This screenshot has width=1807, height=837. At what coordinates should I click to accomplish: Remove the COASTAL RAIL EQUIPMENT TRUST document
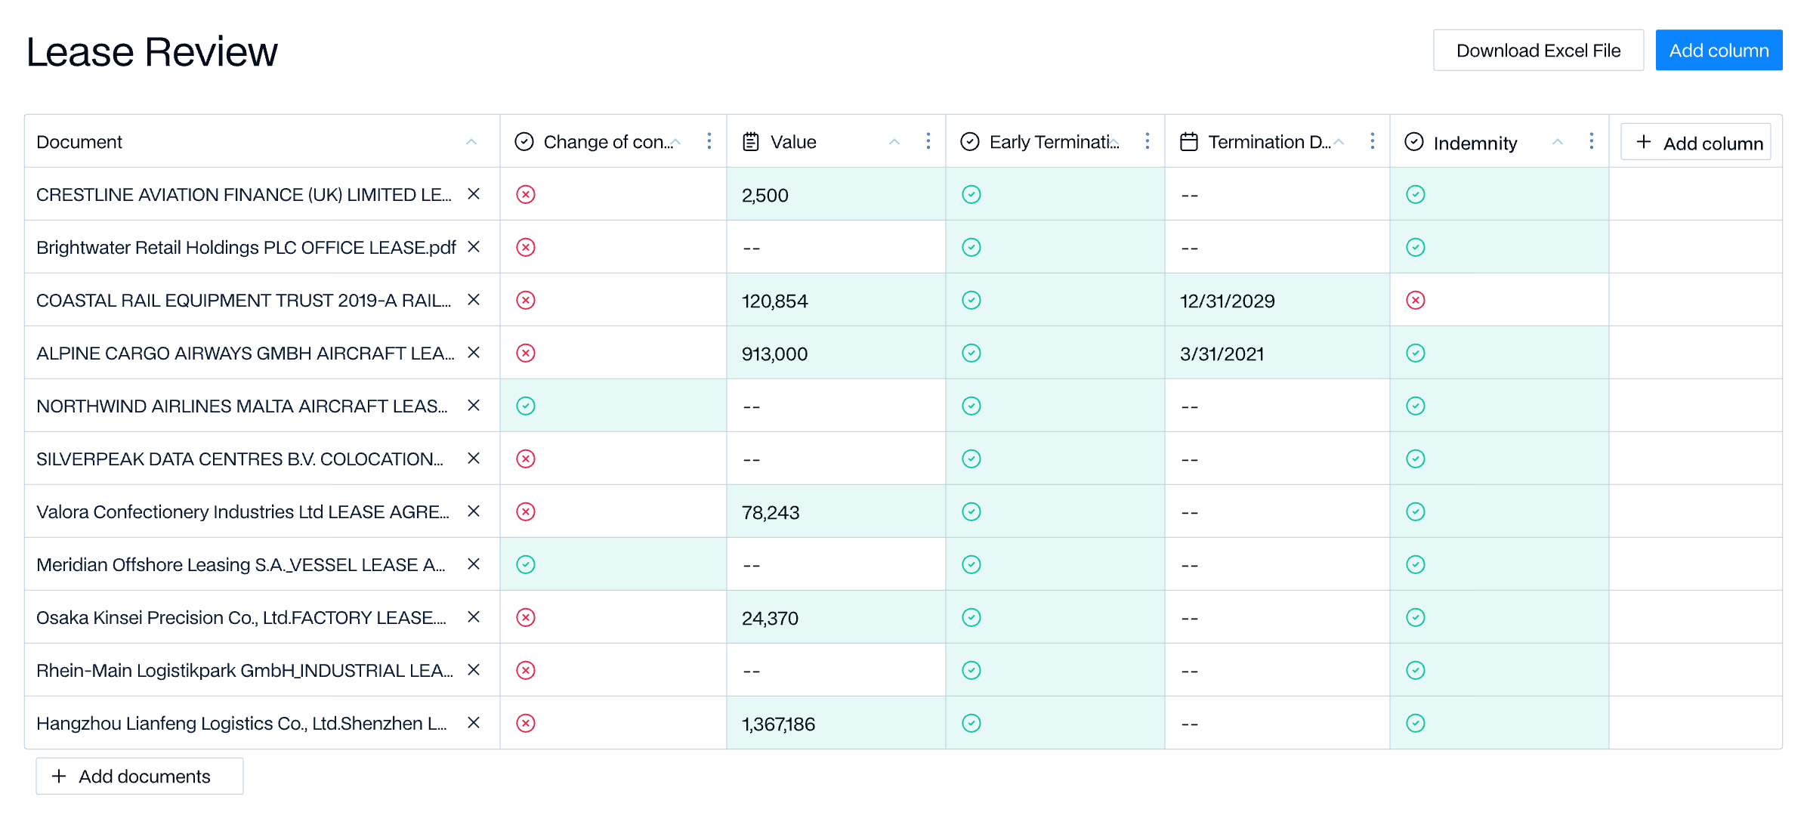(x=474, y=300)
